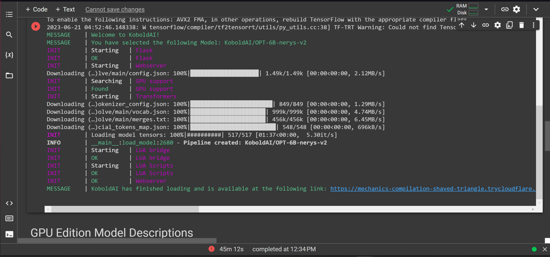This screenshot has height=257, width=550.
Task: Collapse the header with the chevron
Action: tap(536, 9)
